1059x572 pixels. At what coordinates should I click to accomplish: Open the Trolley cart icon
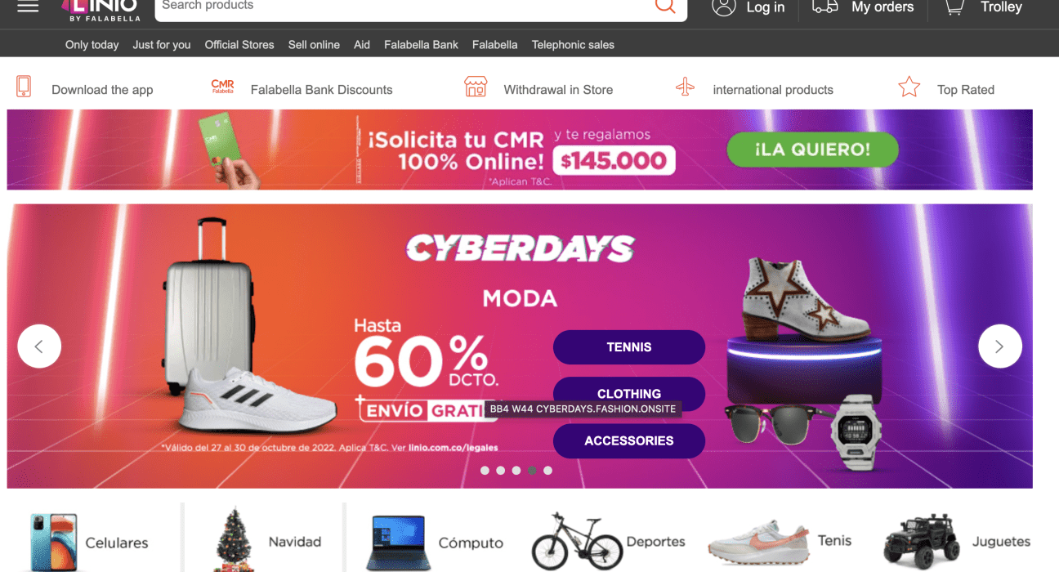(954, 7)
